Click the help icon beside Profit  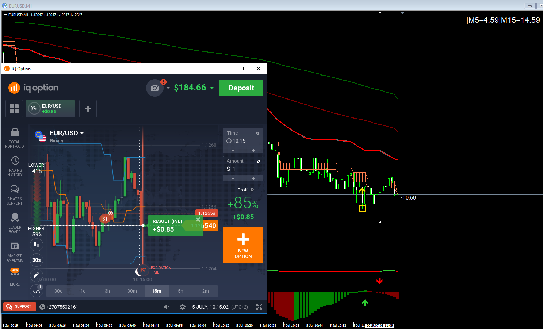click(x=252, y=190)
